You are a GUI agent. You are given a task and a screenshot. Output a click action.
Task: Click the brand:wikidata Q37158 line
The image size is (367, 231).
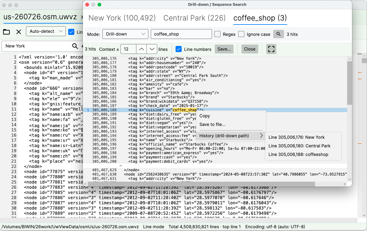[x=168, y=101]
